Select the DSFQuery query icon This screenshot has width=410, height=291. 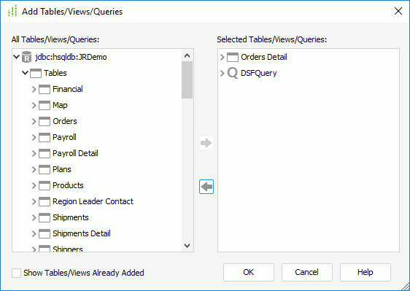point(233,73)
